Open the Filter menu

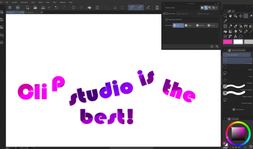[55, 2]
